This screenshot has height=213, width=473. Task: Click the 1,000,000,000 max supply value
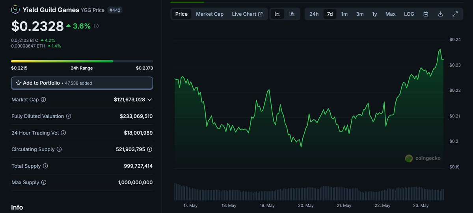[x=135, y=183]
